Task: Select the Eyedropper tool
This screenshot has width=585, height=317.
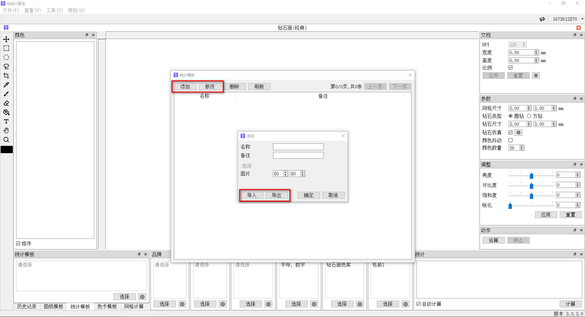Action: tap(6, 85)
